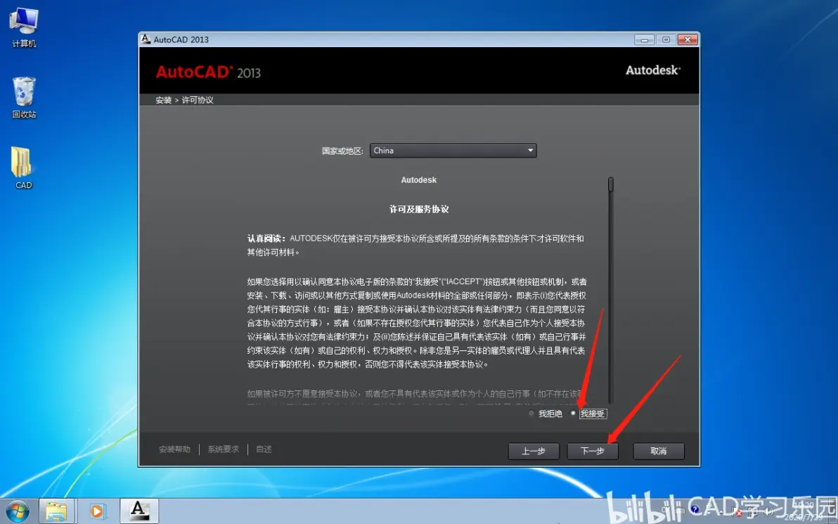Open File Explorer from the taskbar
This screenshot has width=838, height=524.
click(56, 511)
